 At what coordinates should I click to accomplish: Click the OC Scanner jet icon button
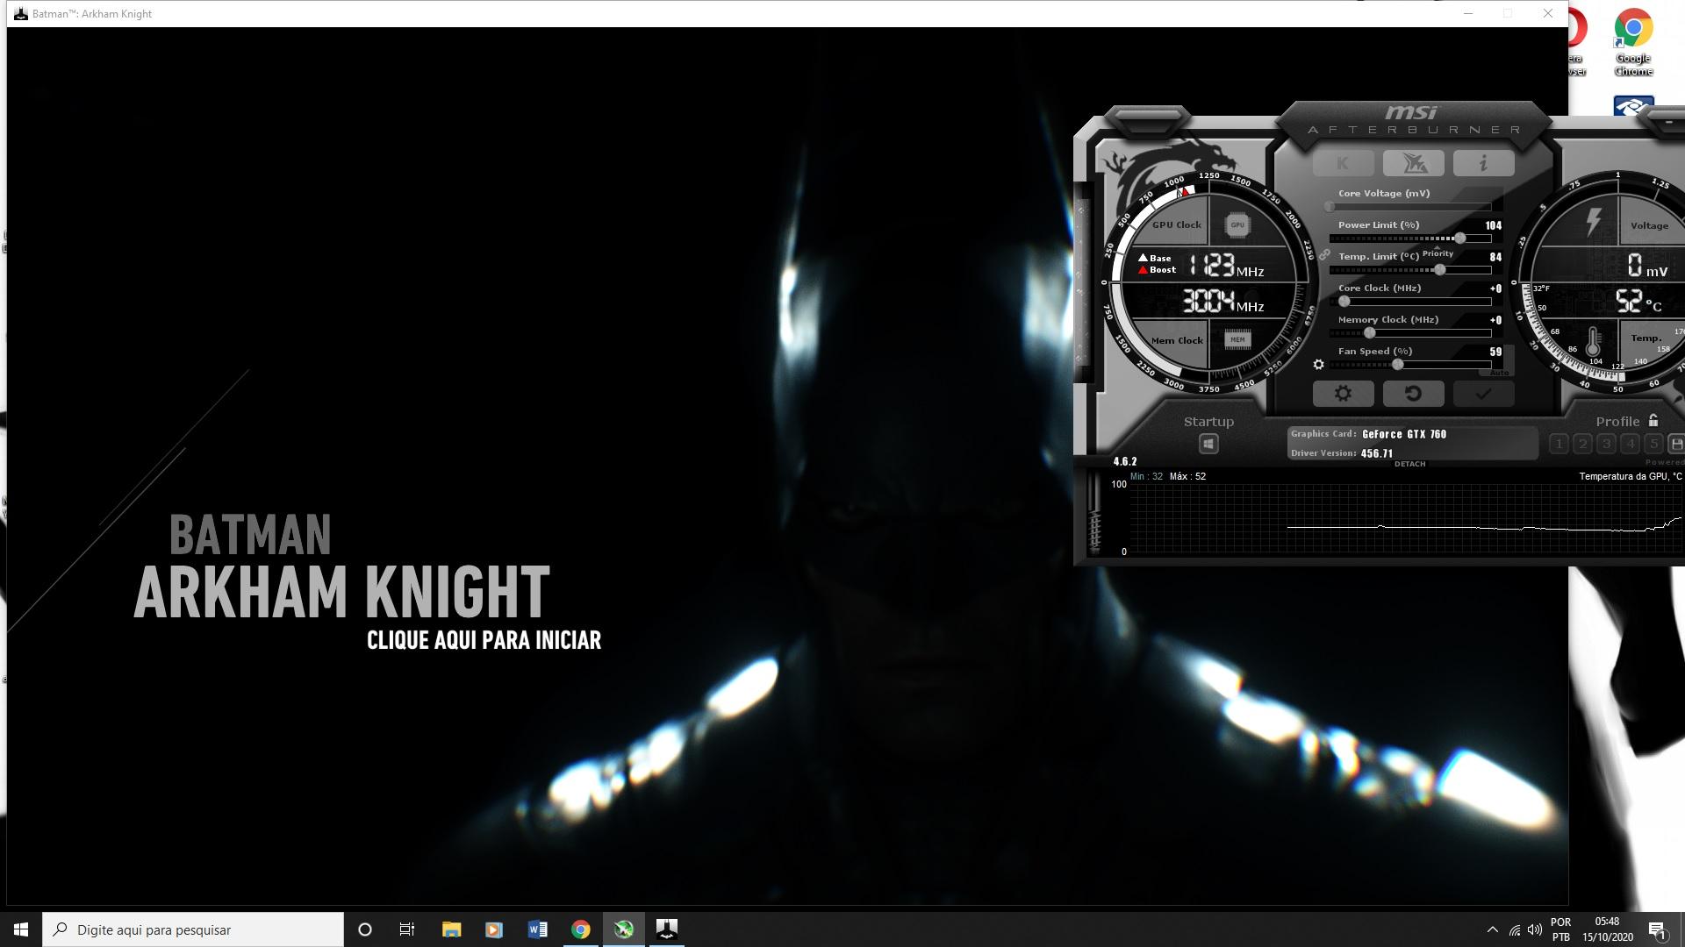pyautogui.click(x=1413, y=163)
